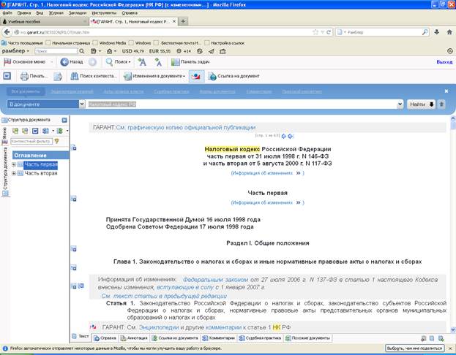
Task: Select Часть вторая in the tree
Action: [41, 173]
